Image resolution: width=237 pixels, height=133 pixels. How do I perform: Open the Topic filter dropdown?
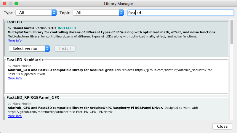point(98,13)
